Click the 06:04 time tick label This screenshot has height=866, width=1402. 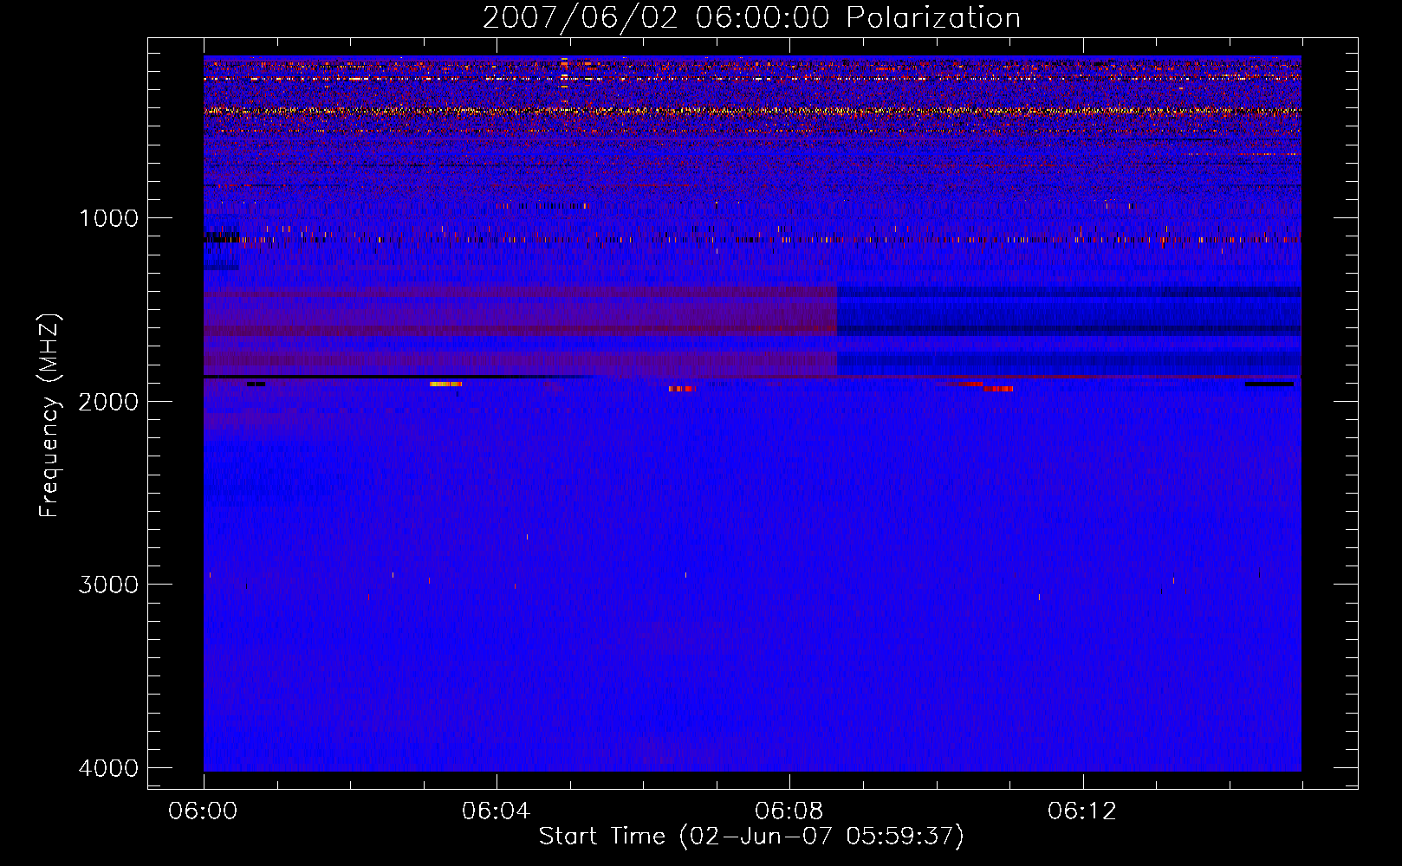tap(496, 811)
